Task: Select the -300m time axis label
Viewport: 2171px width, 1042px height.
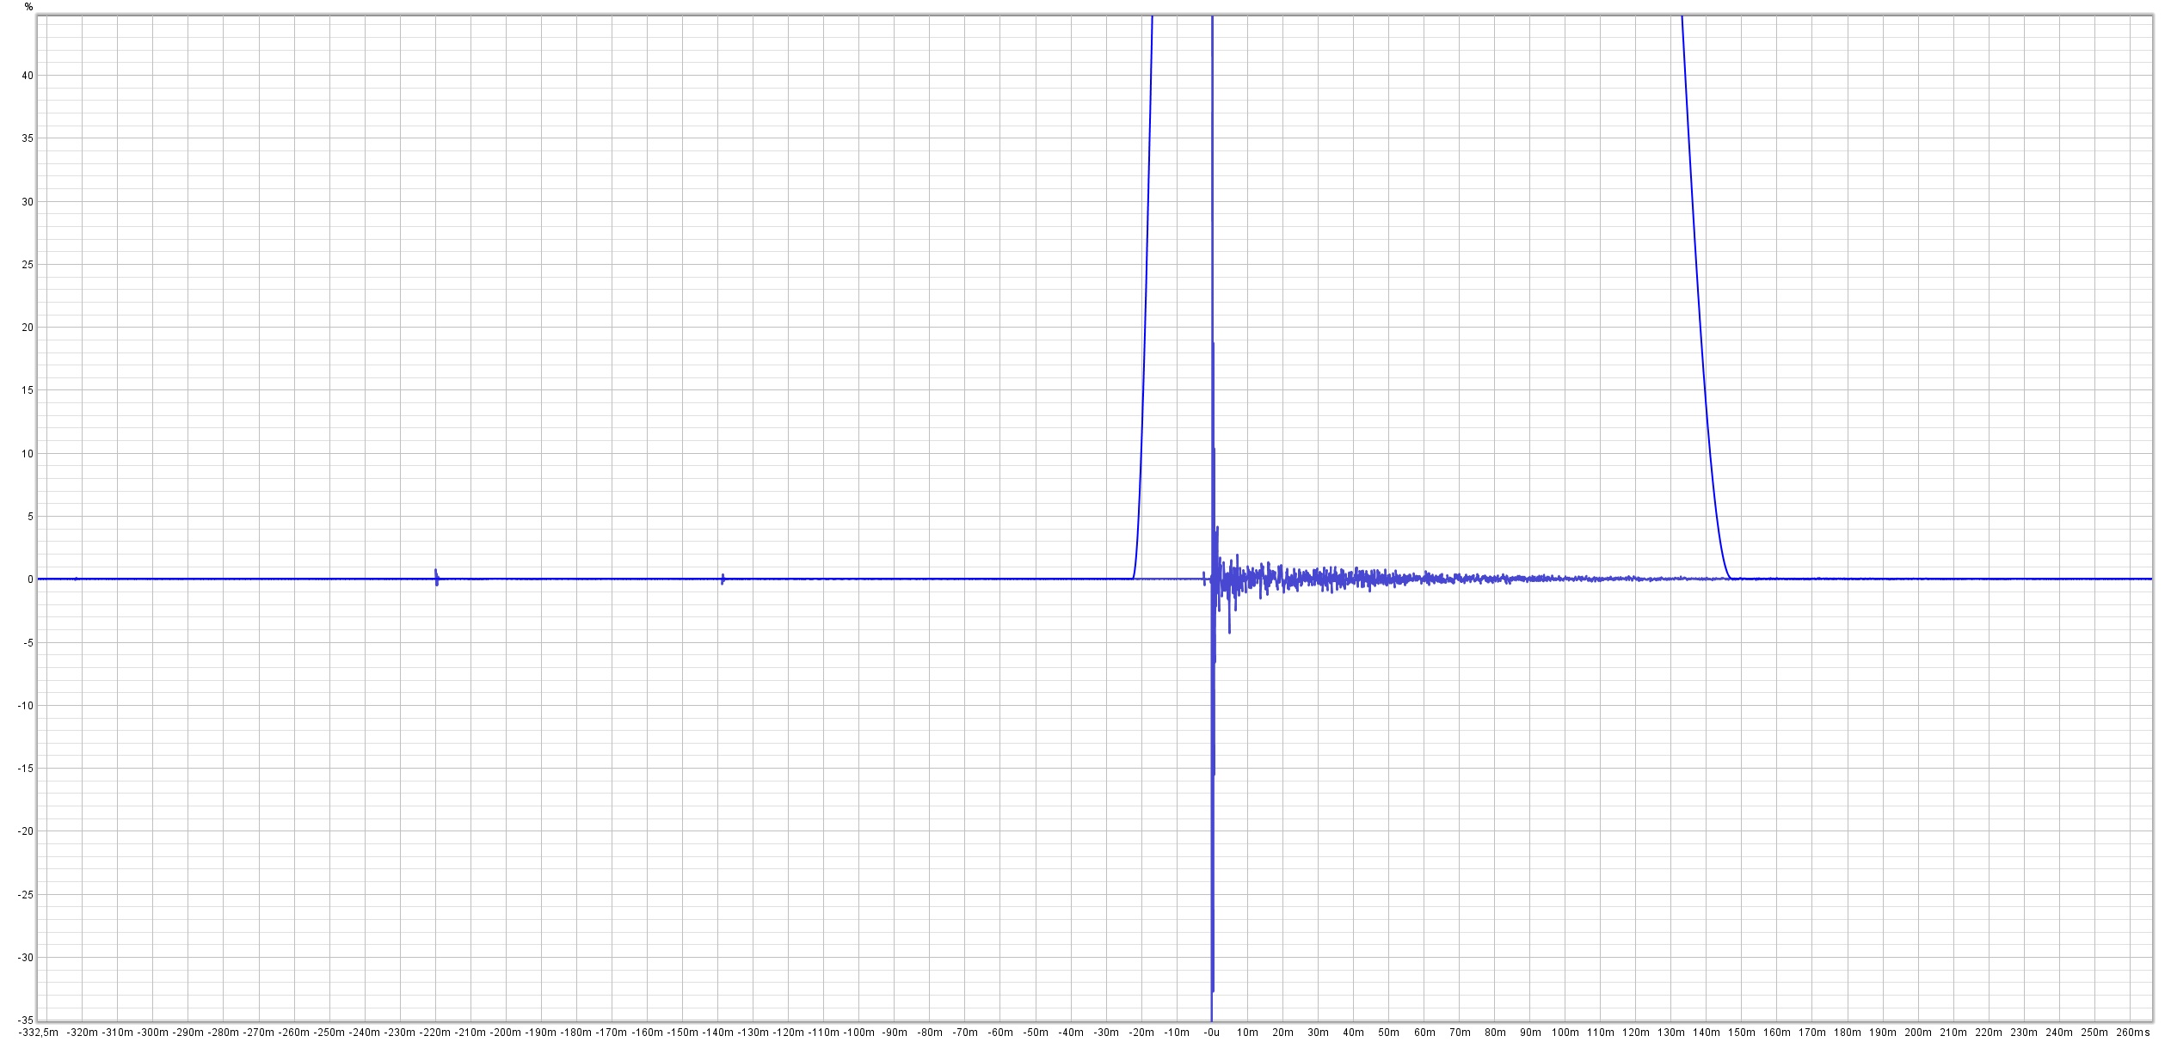Action: (152, 1033)
